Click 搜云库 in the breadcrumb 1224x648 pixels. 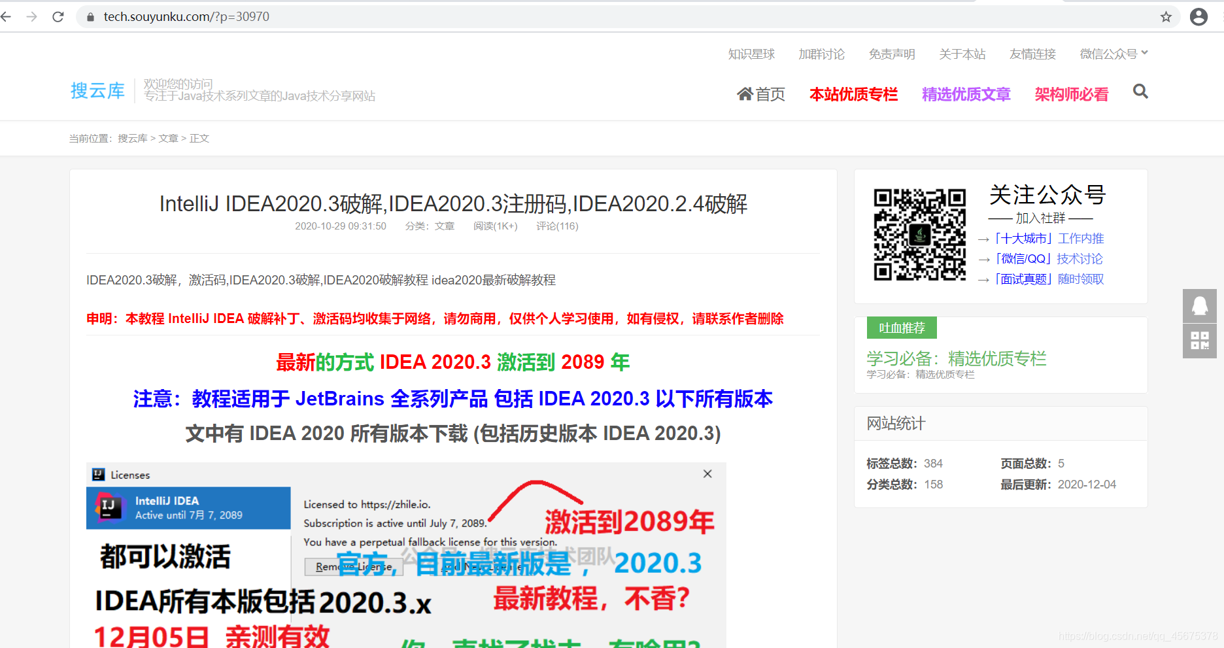coord(133,139)
